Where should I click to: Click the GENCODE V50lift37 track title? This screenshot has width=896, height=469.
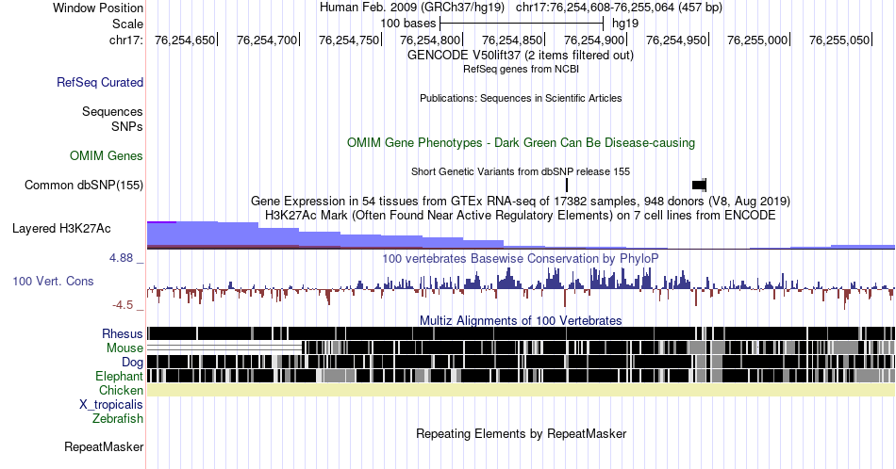click(x=520, y=56)
